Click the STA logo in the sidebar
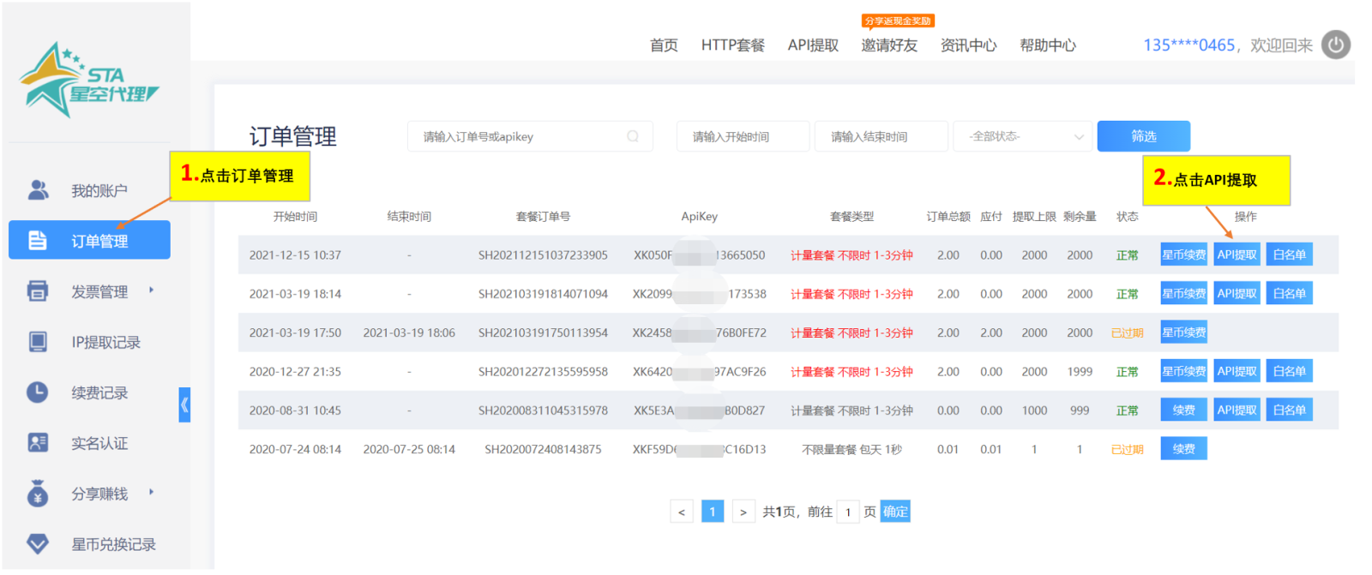Screen dimensions: 1372x575 [89, 81]
